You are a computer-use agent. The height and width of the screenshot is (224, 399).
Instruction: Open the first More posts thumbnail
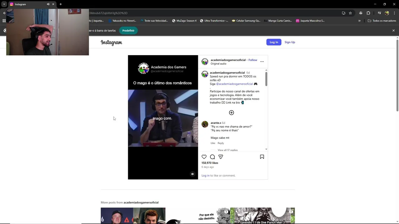pos(133,216)
